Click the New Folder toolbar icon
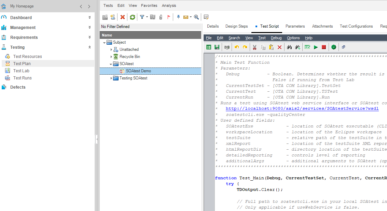 [x=105, y=17]
